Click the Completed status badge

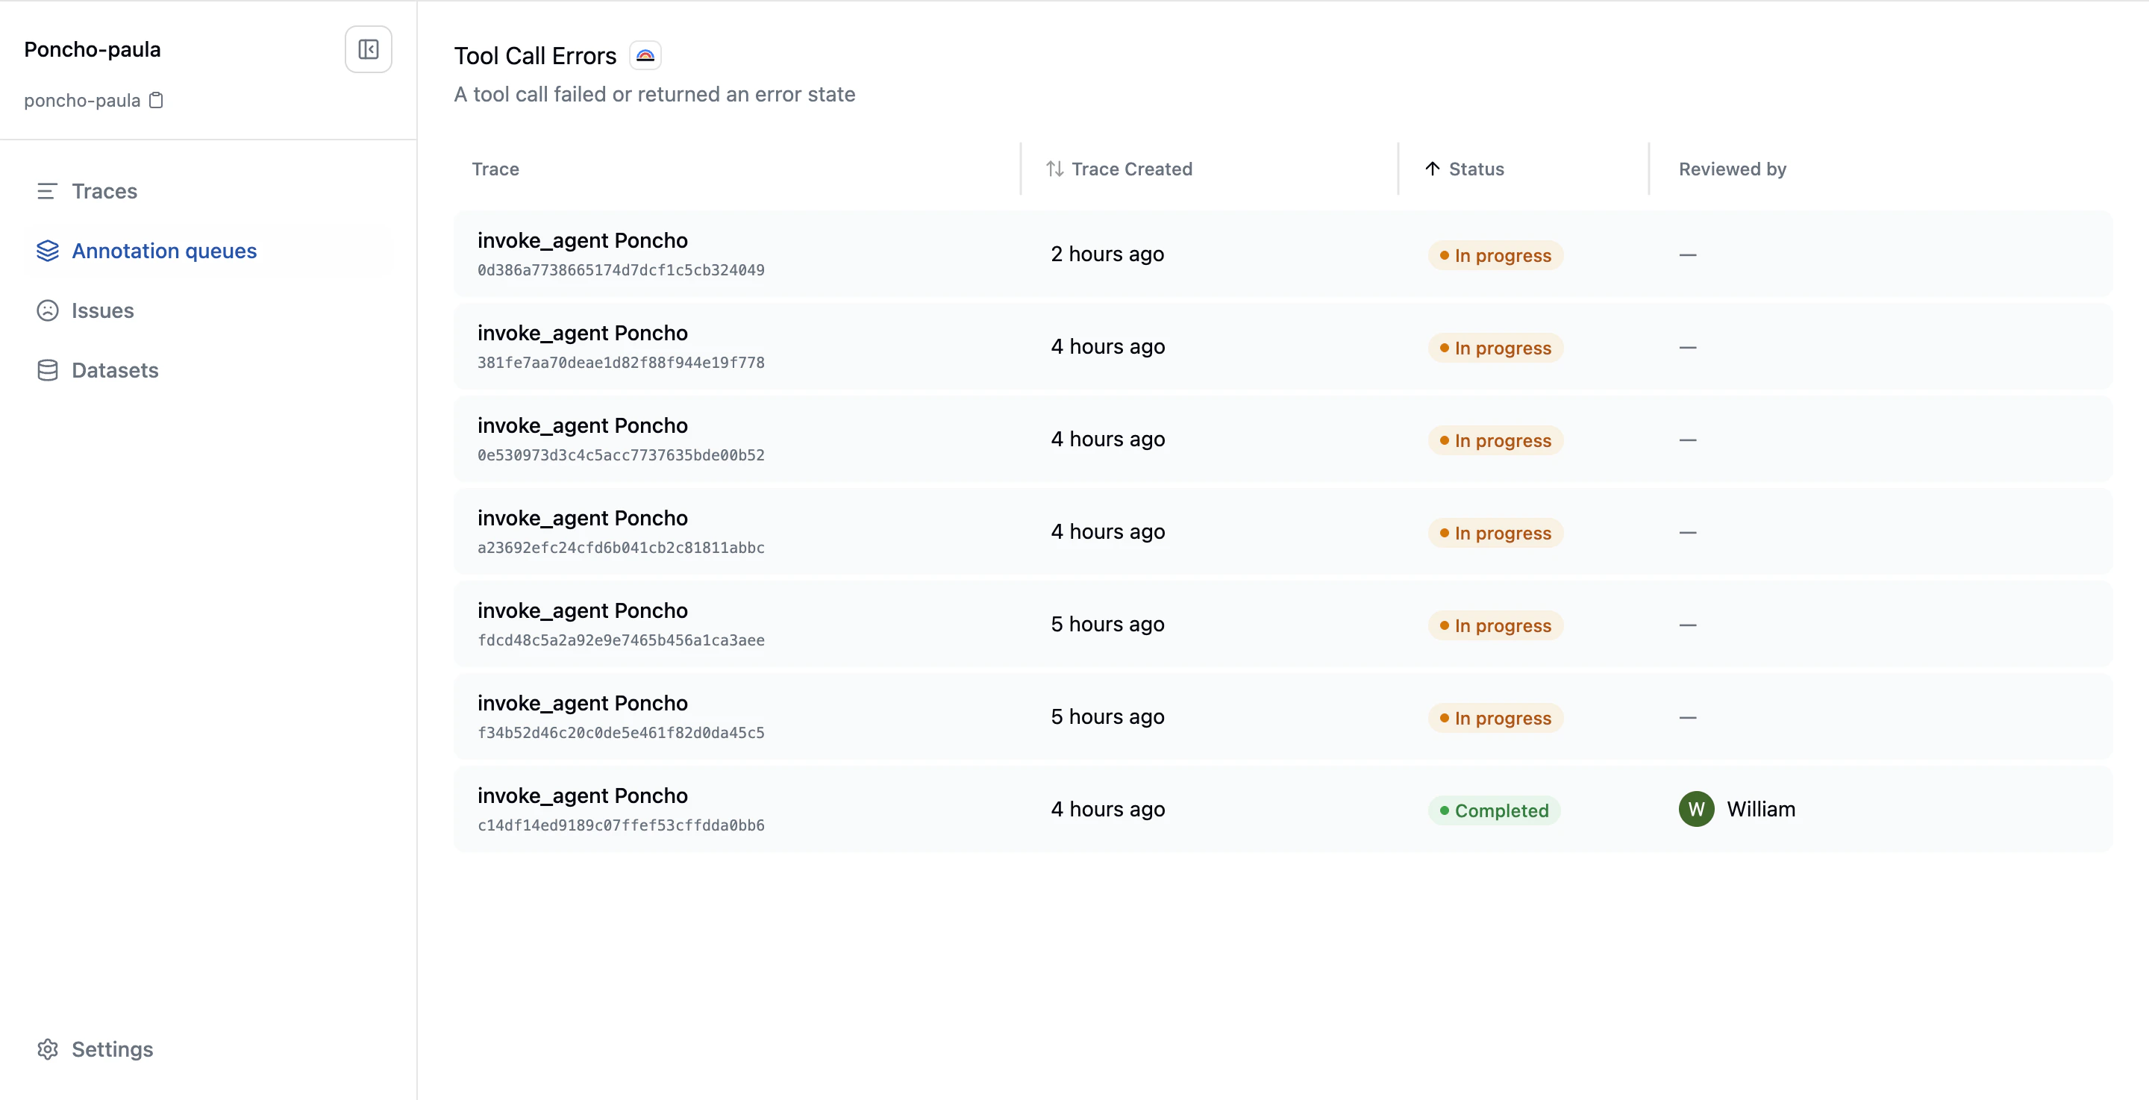click(x=1494, y=810)
